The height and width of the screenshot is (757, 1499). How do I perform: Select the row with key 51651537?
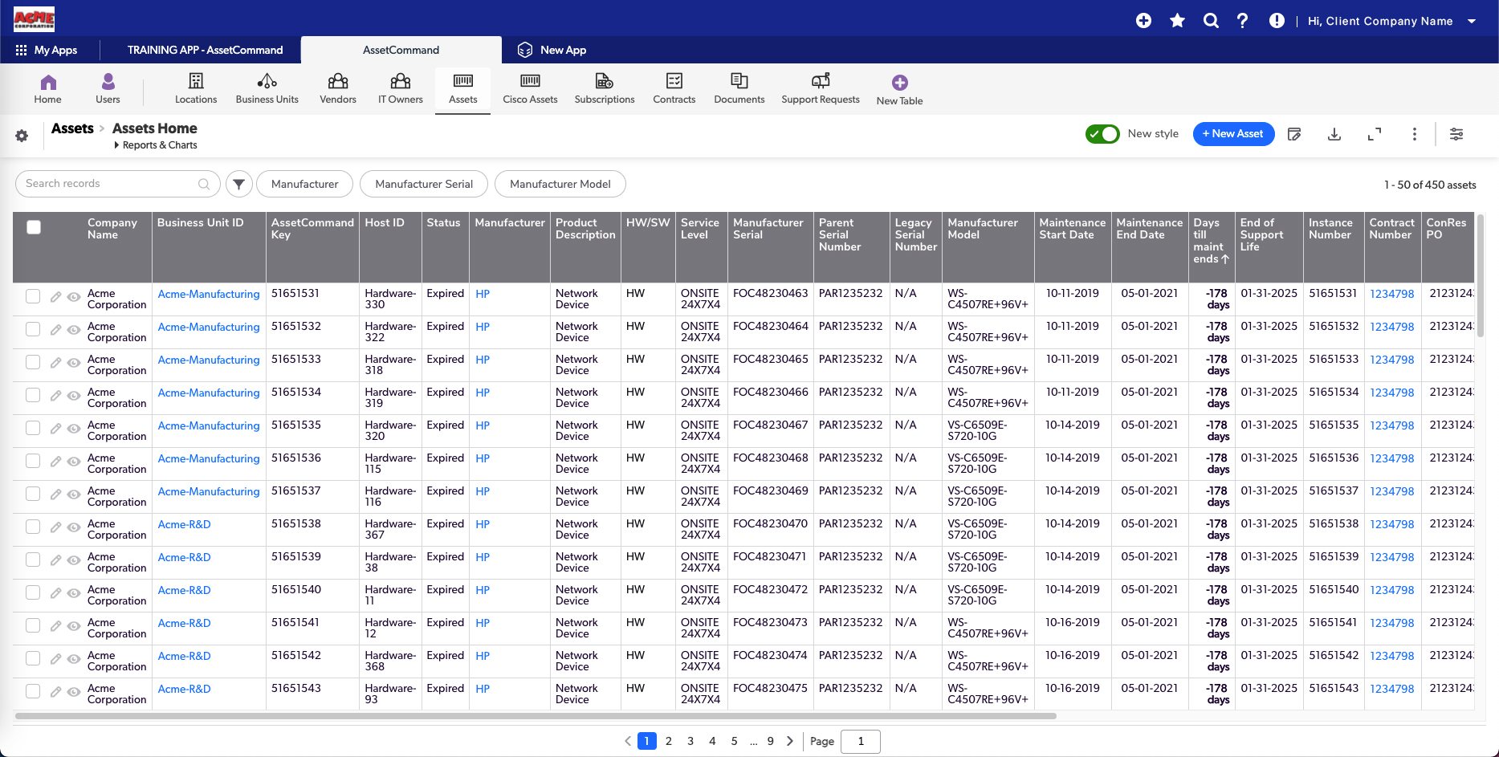point(33,494)
